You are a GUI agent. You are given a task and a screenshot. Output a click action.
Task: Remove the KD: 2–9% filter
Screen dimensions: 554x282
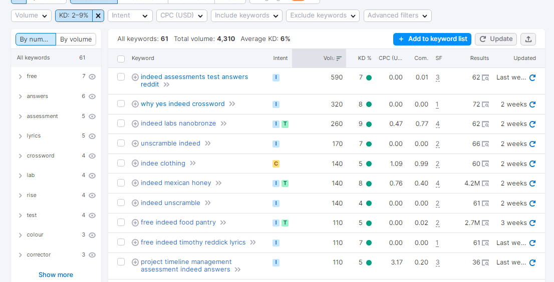[x=98, y=15]
